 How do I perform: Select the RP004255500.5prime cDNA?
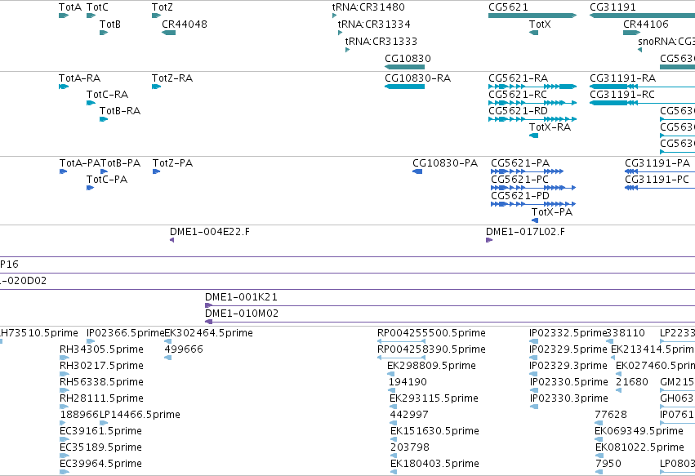402,341
